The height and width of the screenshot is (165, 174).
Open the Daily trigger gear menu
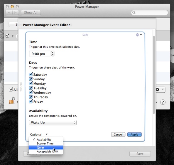139,35
